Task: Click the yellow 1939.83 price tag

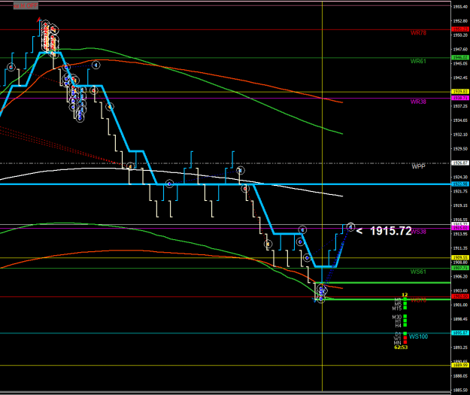Action: point(460,92)
